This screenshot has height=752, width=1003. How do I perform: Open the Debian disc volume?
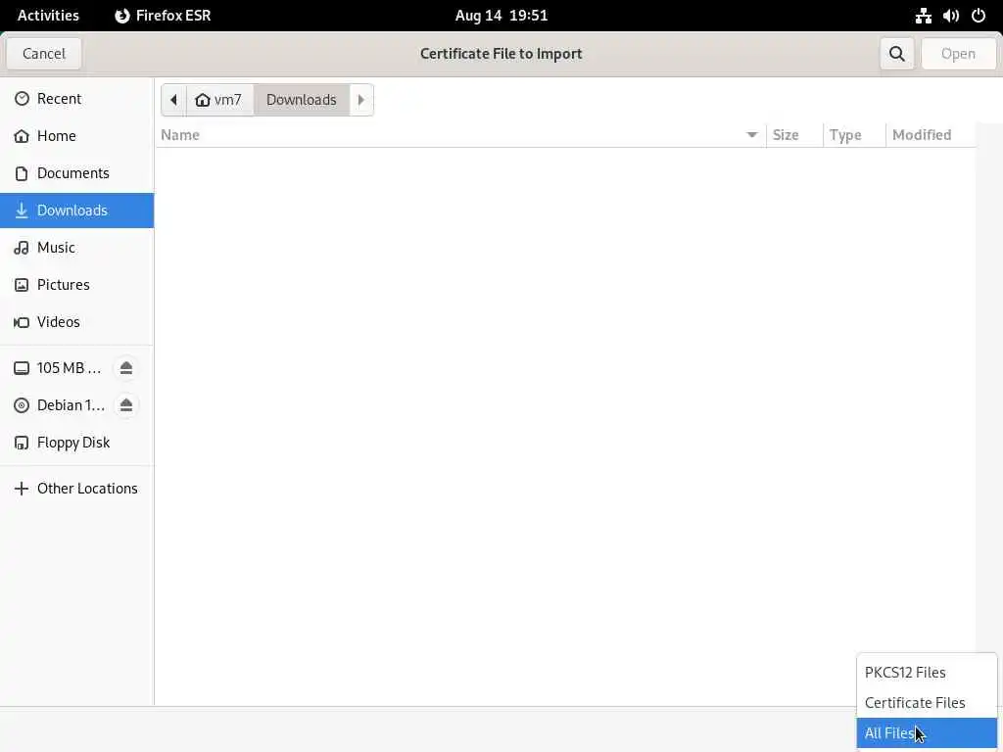(58, 404)
